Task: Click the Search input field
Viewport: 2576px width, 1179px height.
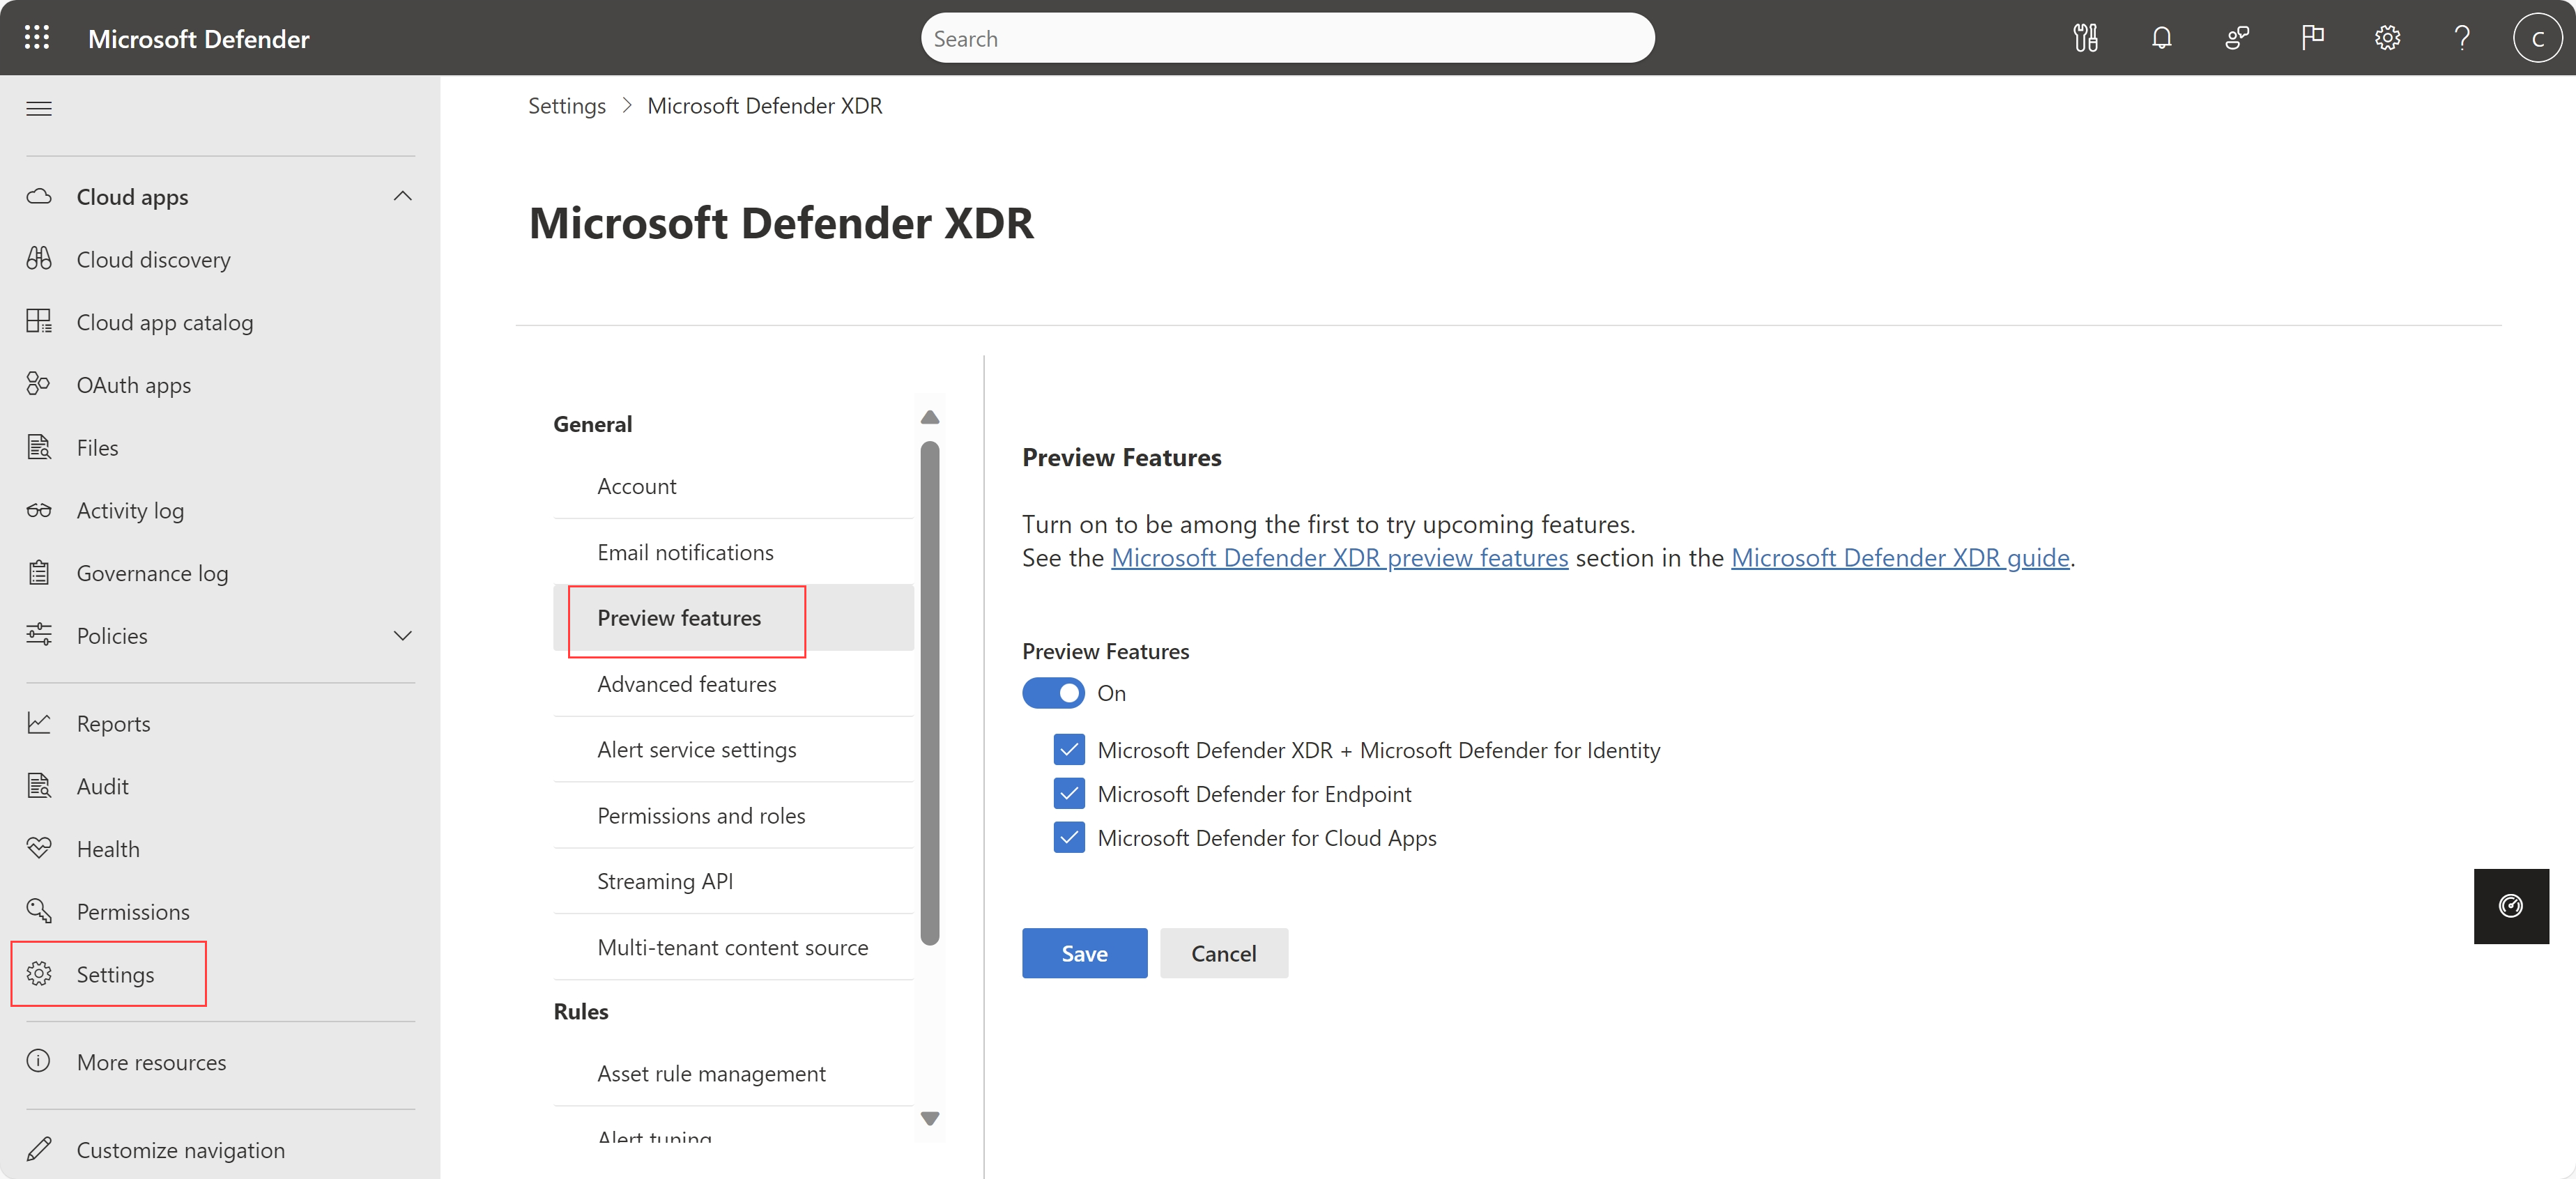Action: (x=1288, y=38)
